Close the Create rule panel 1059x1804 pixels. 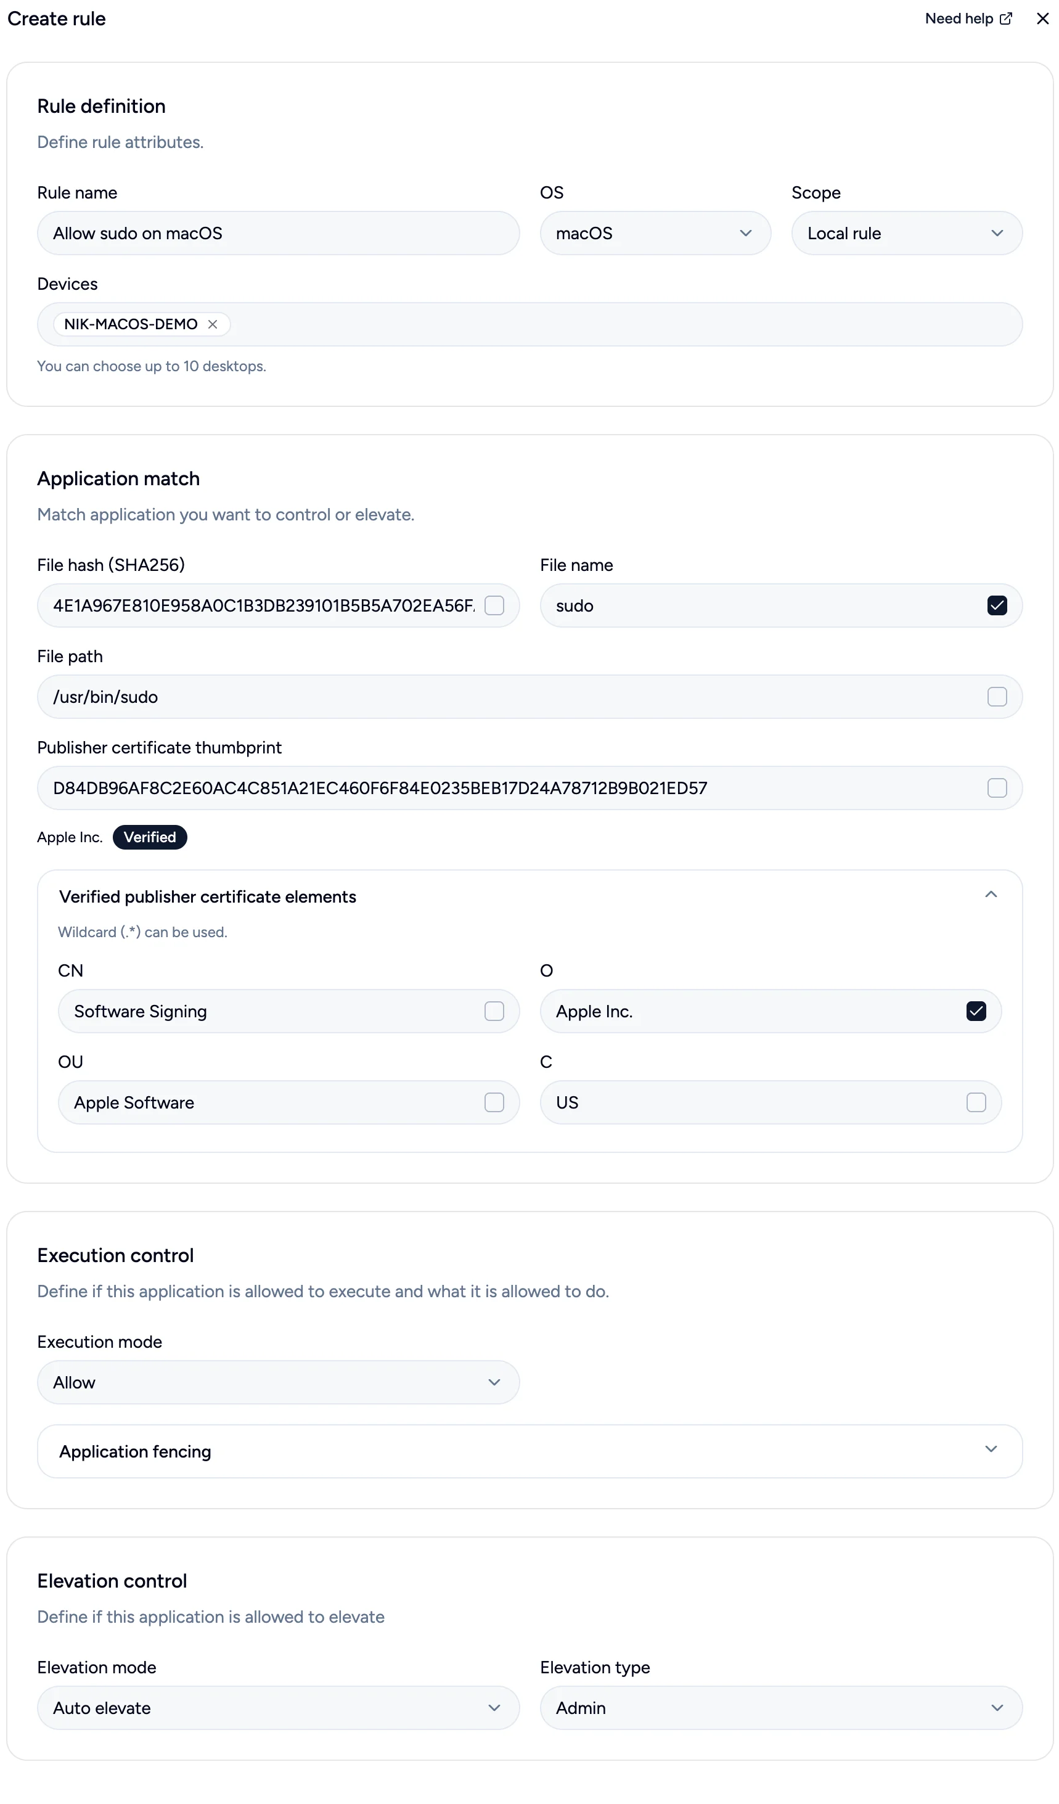click(x=1042, y=18)
